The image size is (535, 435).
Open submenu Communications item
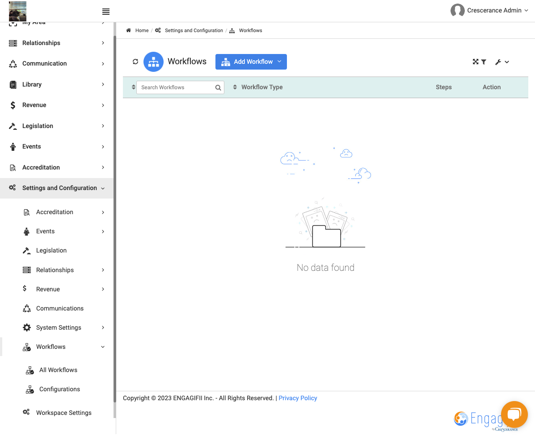coord(60,309)
